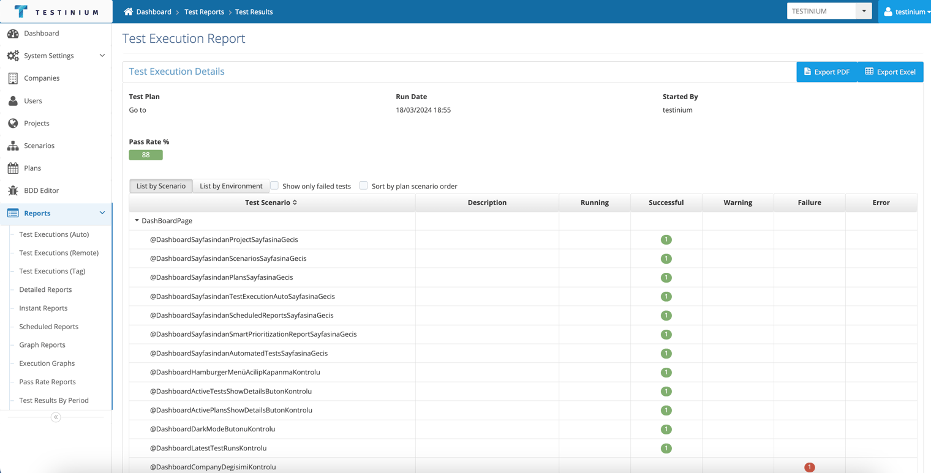Click the Projects globe icon
This screenshot has height=473, width=931.
click(13, 123)
